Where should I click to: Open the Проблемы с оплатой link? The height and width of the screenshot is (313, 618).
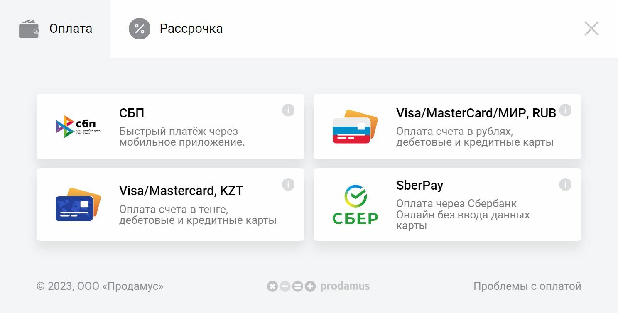[527, 286]
